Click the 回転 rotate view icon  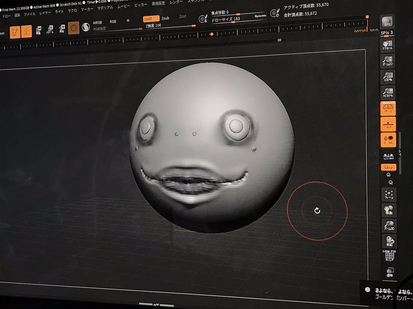click(389, 241)
